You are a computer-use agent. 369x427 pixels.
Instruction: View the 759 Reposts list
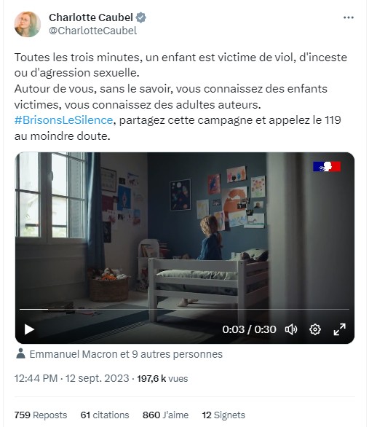(x=41, y=415)
